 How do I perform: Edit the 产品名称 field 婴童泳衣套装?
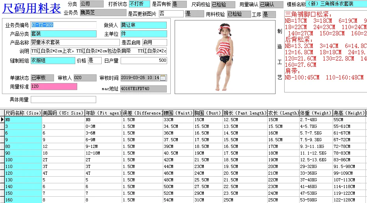75,42
